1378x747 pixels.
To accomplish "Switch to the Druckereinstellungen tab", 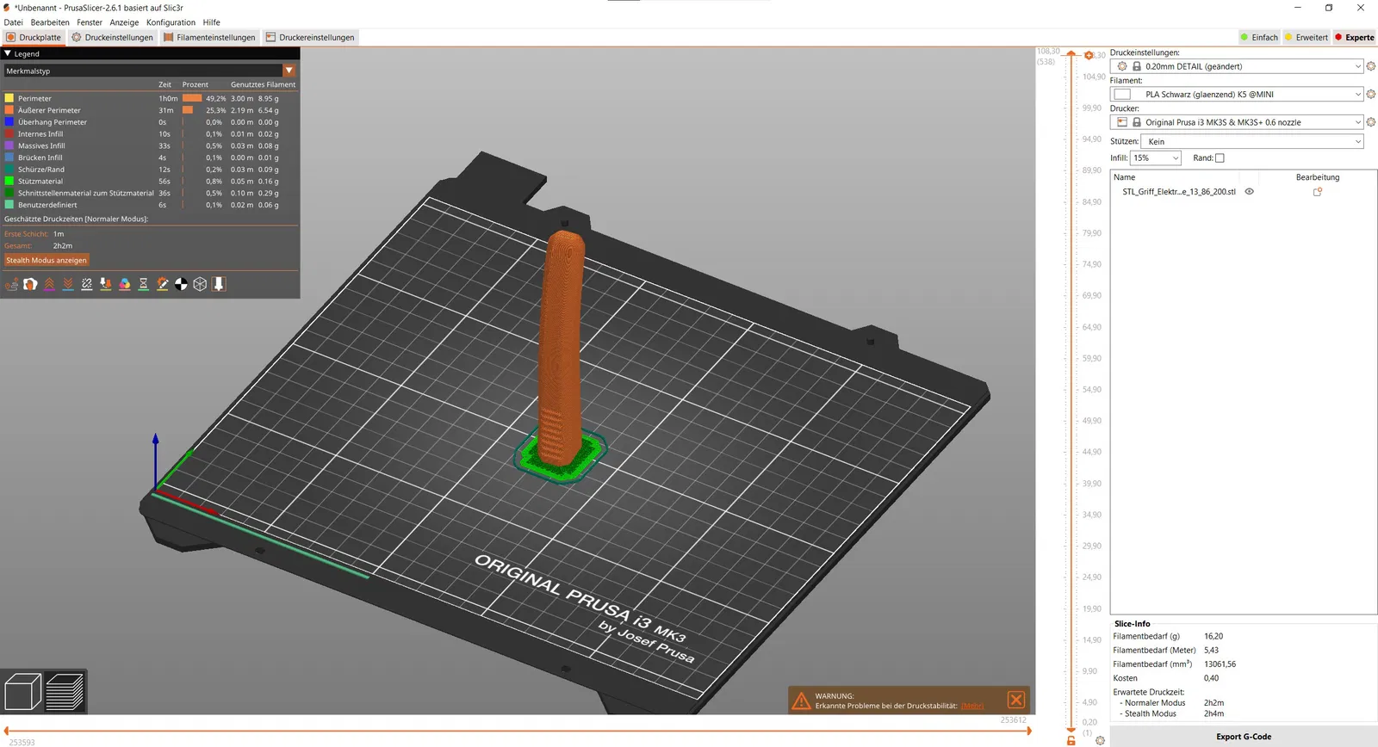I will pos(310,38).
